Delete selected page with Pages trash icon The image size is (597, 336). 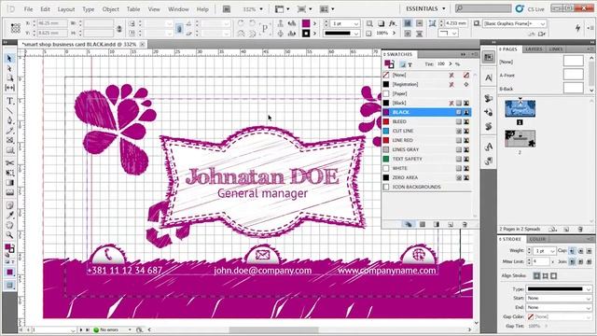click(x=580, y=229)
